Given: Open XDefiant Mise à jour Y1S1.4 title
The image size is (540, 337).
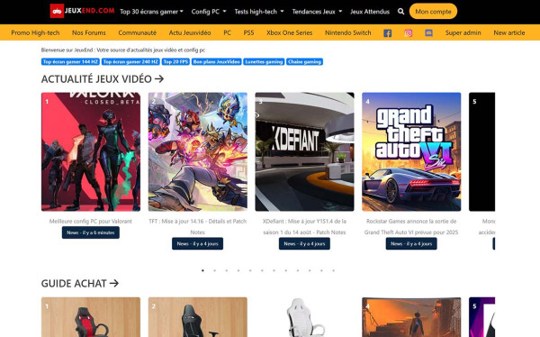Looking at the screenshot, I should pos(304,227).
